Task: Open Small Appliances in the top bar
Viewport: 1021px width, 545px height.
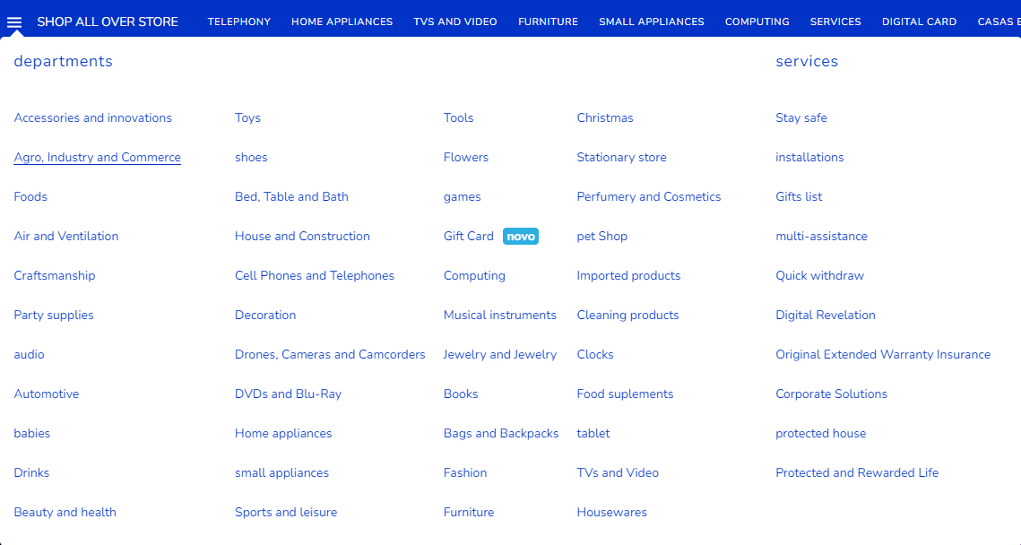Action: 651,22
